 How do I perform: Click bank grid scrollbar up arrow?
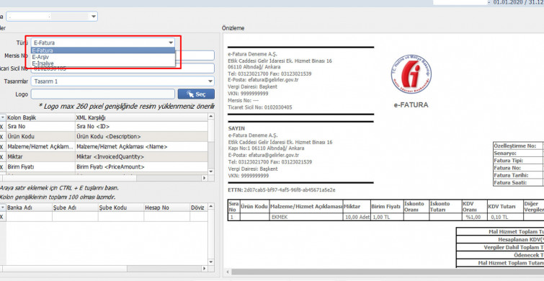tap(211, 207)
